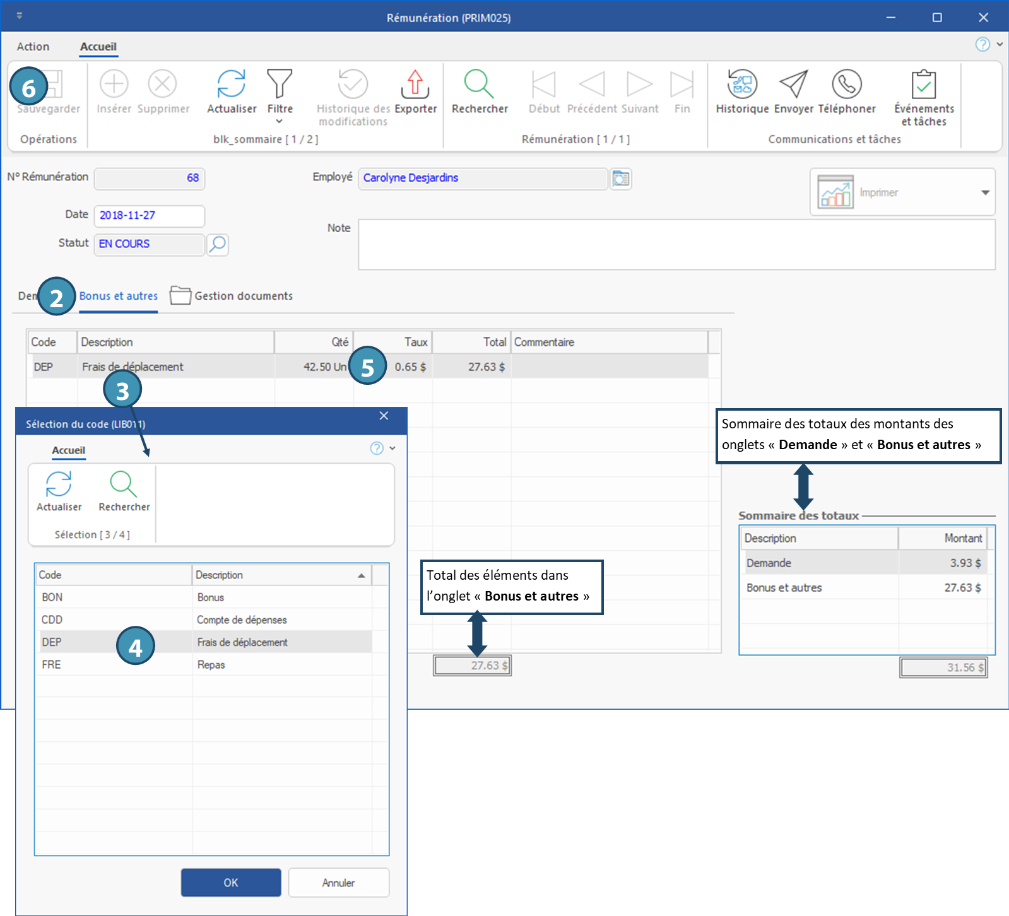The image size is (1009, 916).
Task: Click into the Note text field
Action: (676, 245)
